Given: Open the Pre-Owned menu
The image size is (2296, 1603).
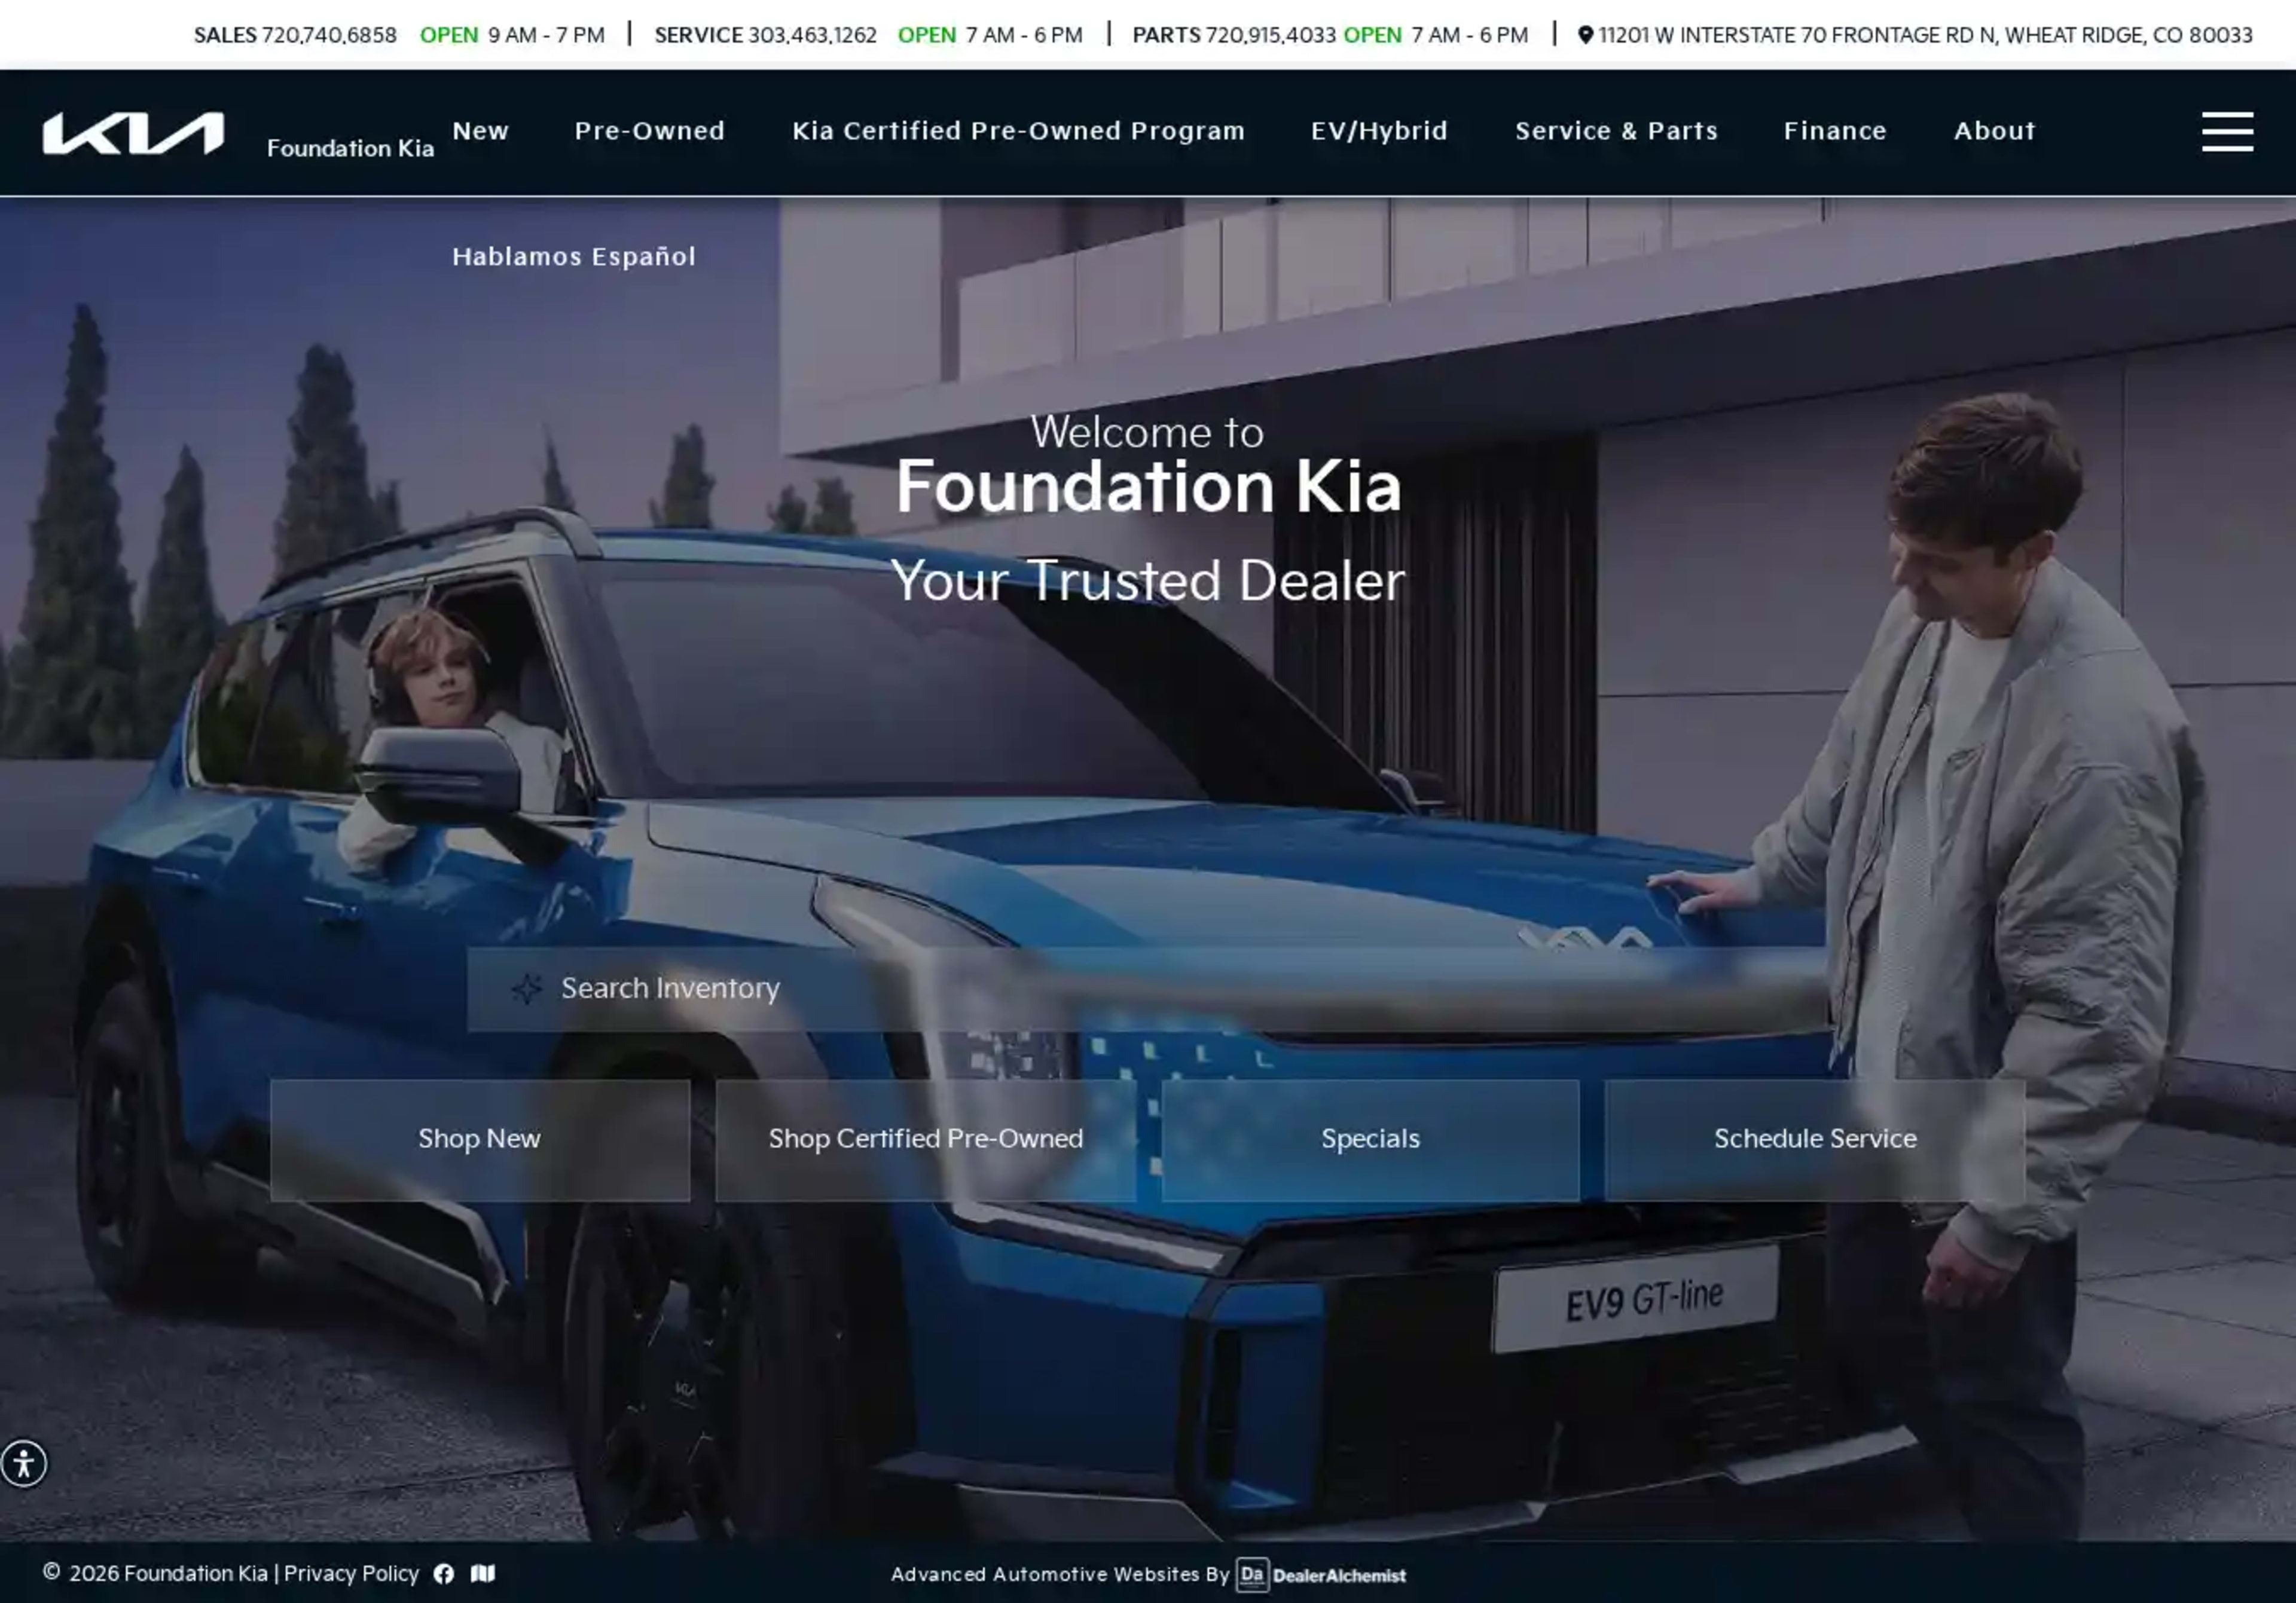Looking at the screenshot, I should tap(650, 131).
